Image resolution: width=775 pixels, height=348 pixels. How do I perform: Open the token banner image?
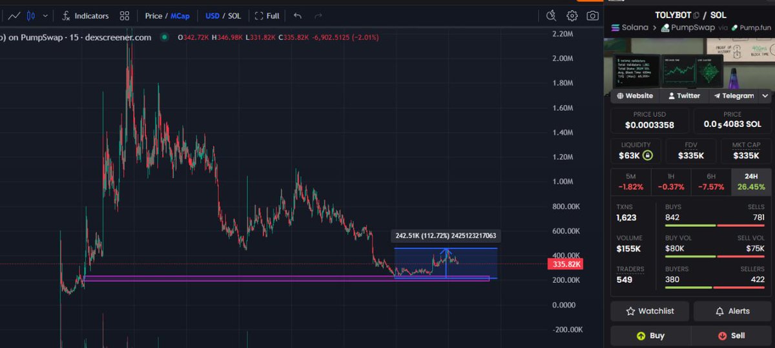(x=689, y=63)
